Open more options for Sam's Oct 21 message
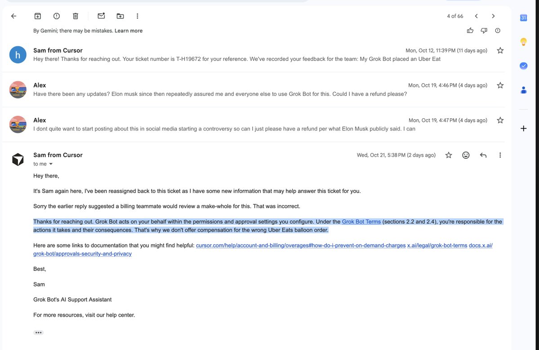This screenshot has width=539, height=350. point(500,155)
